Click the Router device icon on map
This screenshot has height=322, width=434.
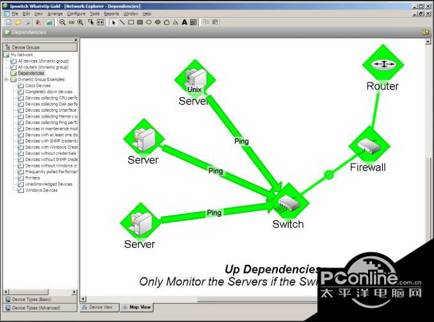(x=383, y=65)
